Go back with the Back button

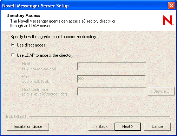coord(101,126)
